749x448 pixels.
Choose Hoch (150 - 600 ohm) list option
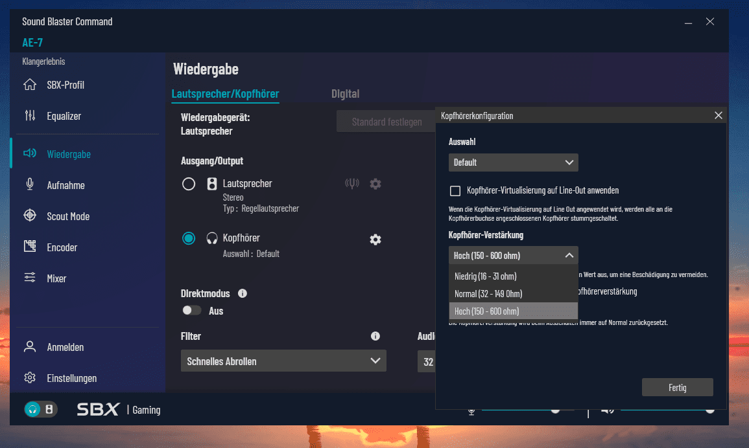pyautogui.click(x=514, y=311)
